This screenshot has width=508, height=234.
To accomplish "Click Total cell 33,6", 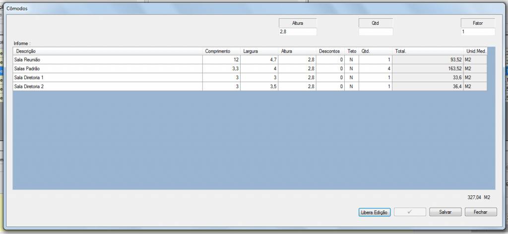I will (428, 78).
